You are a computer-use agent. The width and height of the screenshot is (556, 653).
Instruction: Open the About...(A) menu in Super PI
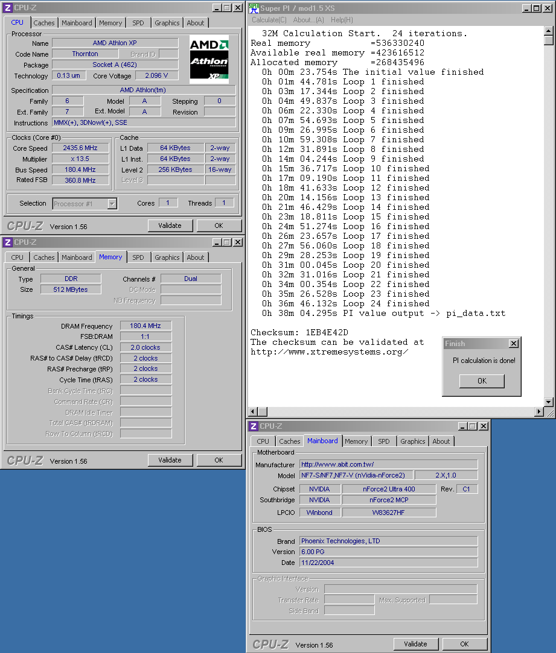click(308, 20)
